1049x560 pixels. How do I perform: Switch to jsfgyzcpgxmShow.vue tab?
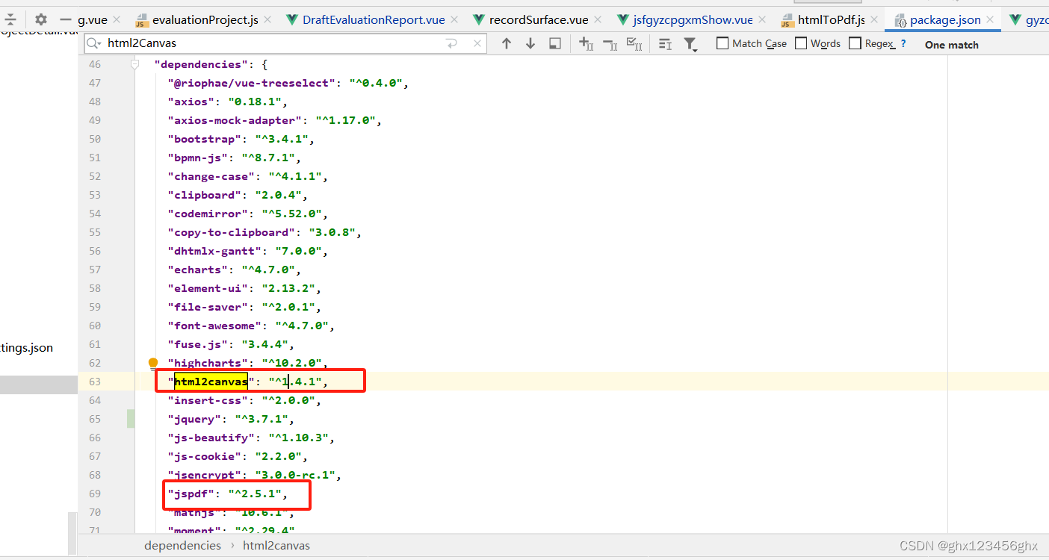click(691, 20)
